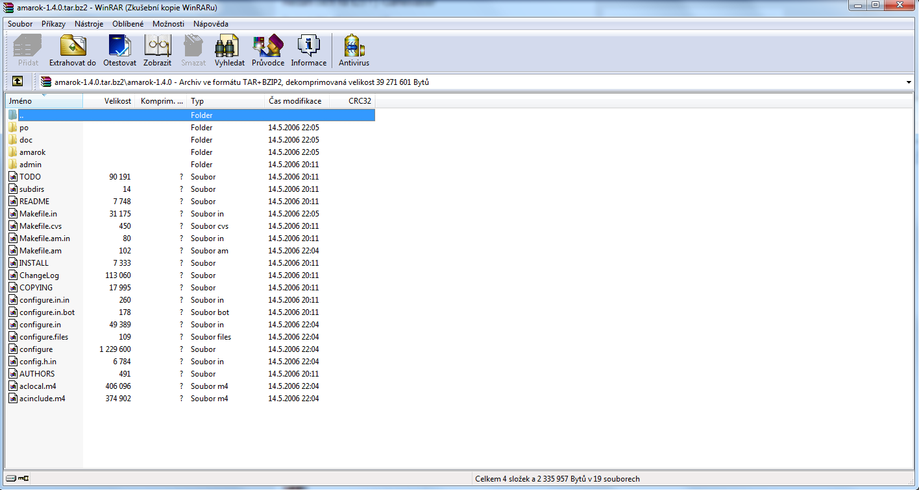Click the folder icon of admin
Screen dimensions: 919x490
tap(13, 165)
